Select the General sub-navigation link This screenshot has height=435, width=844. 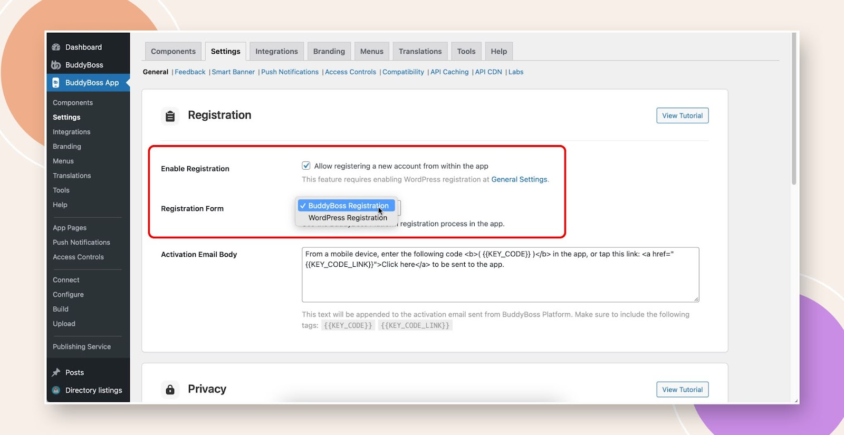[156, 72]
